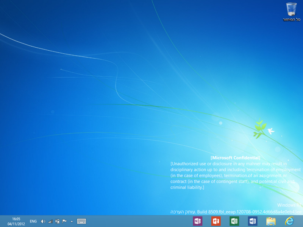Click the power and battery tray icon

click(x=57, y=221)
